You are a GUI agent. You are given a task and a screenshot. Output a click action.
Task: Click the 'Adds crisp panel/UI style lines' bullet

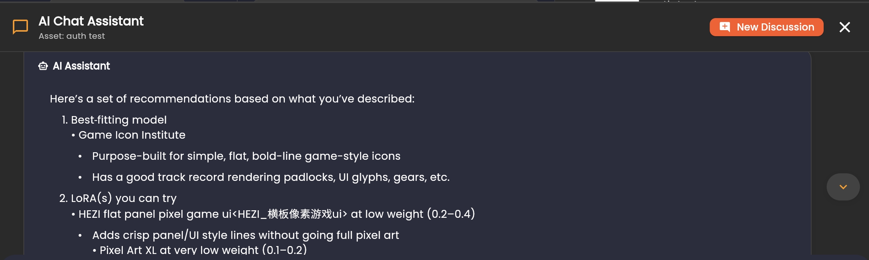245,235
